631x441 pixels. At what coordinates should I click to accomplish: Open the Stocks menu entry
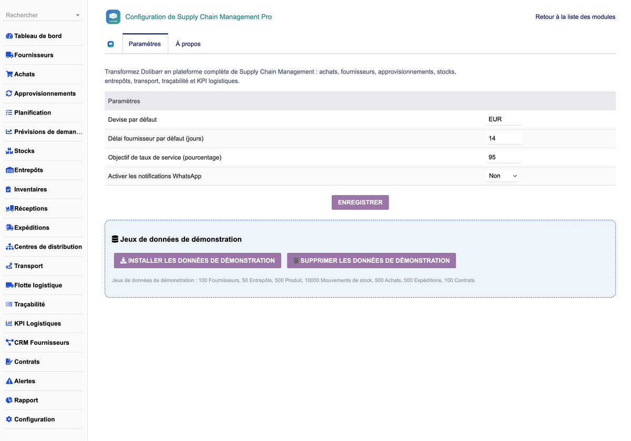[24, 151]
